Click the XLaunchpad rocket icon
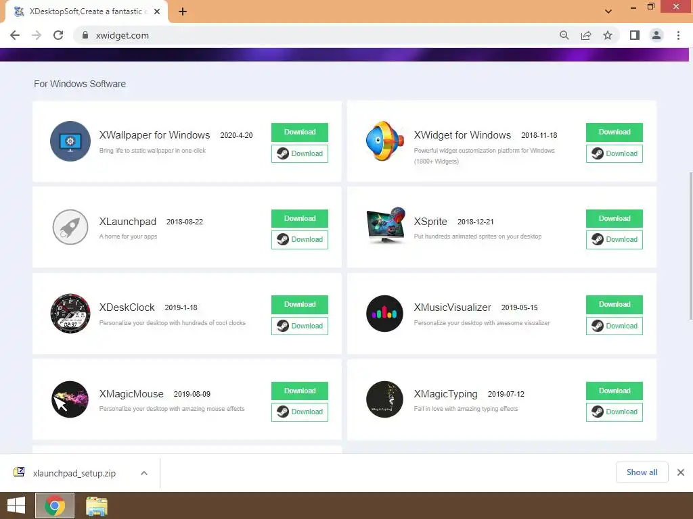 coord(70,227)
